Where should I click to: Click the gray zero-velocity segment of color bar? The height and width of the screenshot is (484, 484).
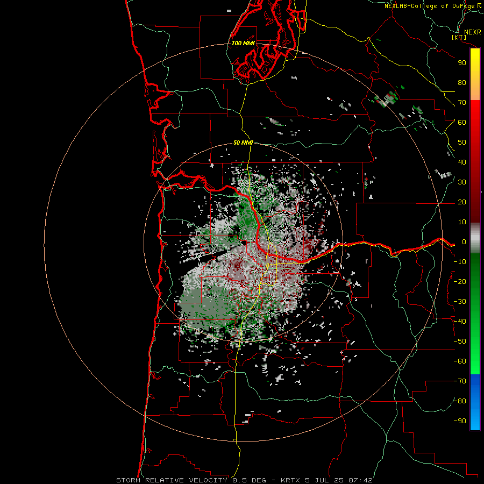(475, 238)
